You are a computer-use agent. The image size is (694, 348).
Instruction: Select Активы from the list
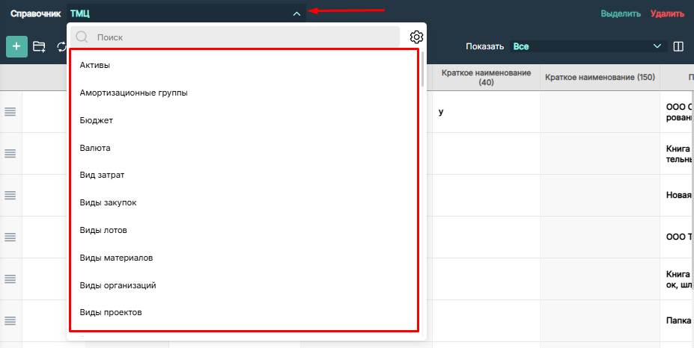click(95, 66)
